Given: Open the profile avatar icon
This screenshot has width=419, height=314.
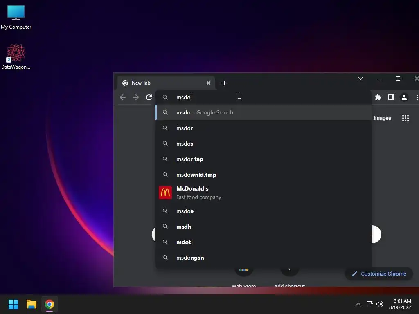Looking at the screenshot, I should pyautogui.click(x=404, y=97).
